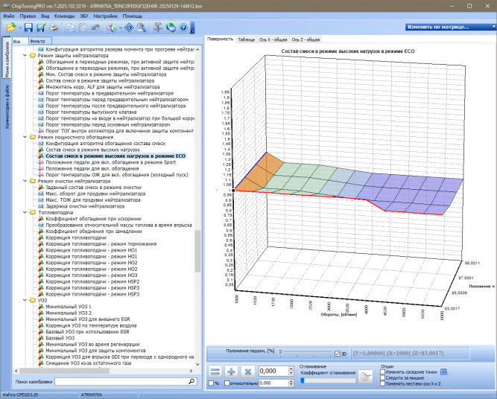Open 'Комментарии к файлу' side tab
Viewport: 497px width, 399px height.
[x=7, y=106]
